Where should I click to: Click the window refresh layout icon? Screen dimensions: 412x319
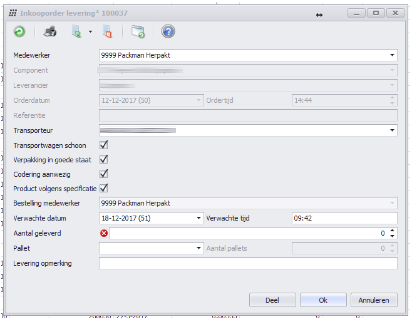click(x=138, y=31)
